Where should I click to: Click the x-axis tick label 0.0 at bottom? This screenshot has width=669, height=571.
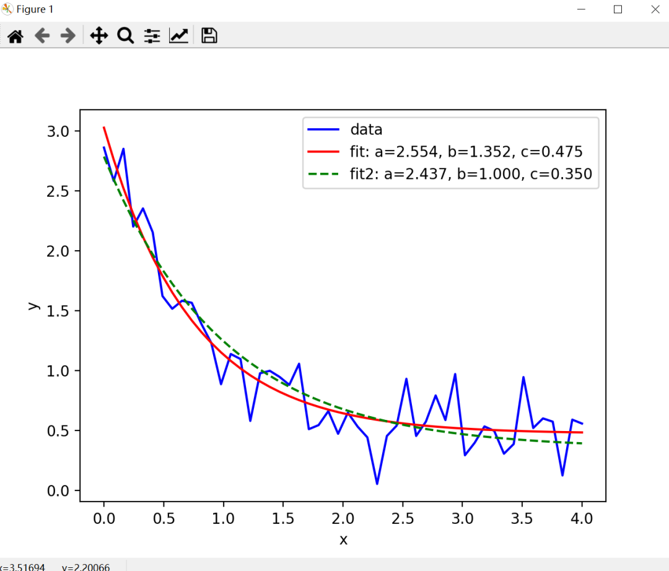[104, 519]
